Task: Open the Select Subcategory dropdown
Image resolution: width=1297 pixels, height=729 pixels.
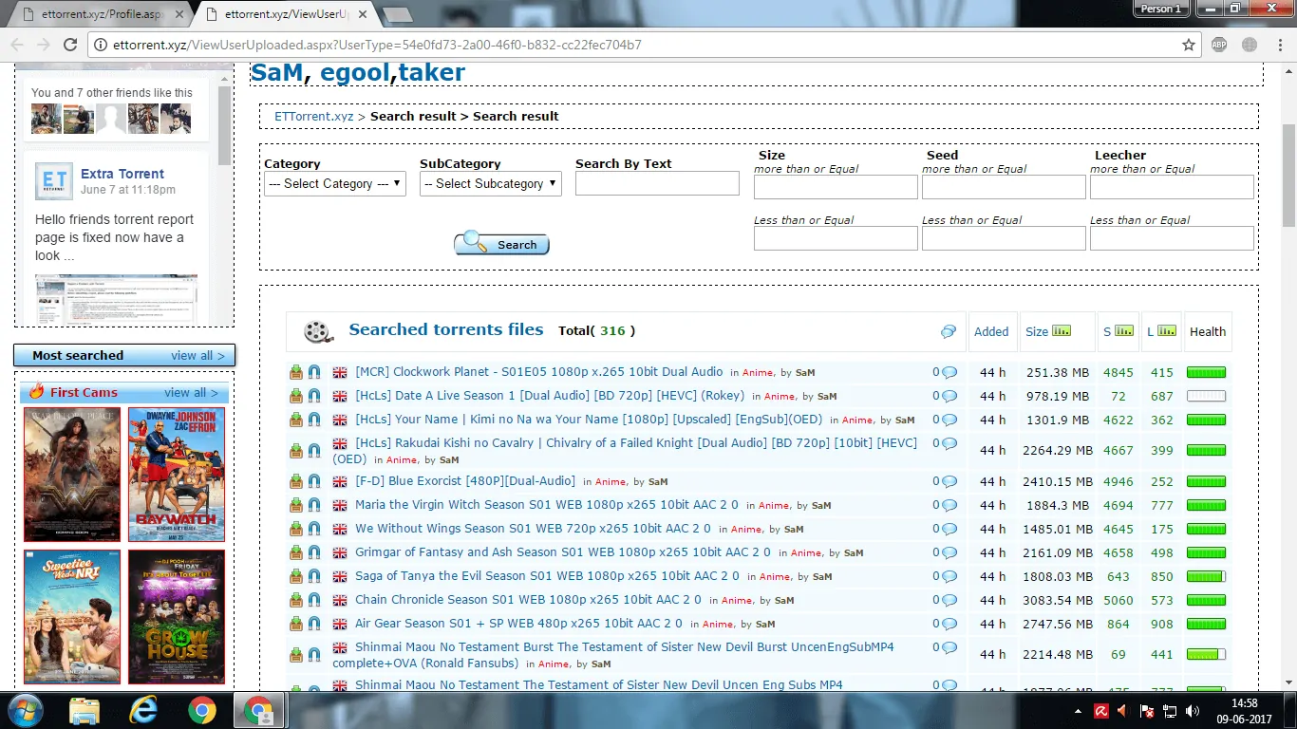Action: 491,183
